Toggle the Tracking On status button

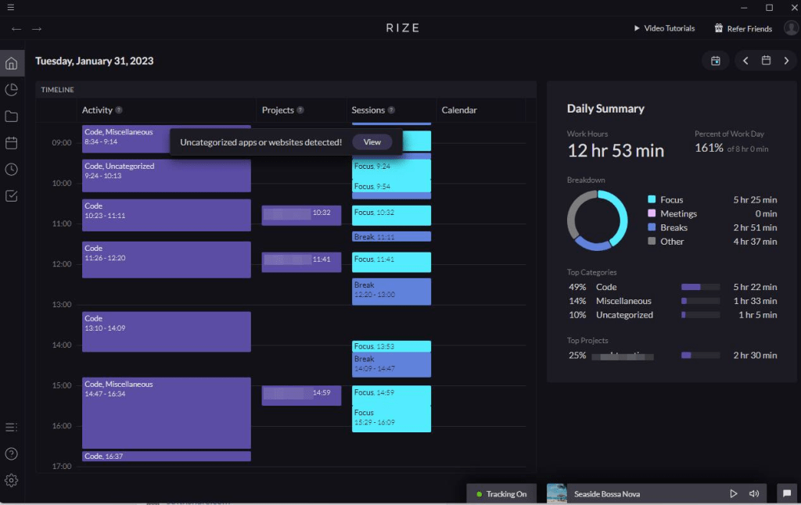501,494
